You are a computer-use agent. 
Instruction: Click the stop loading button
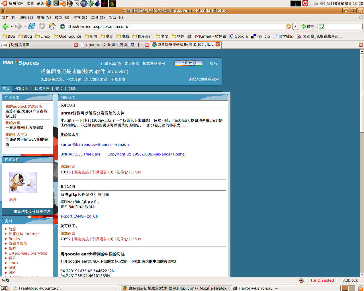(42, 26)
